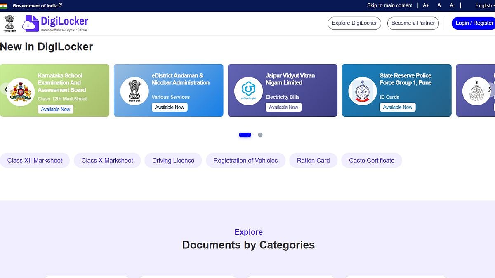Select the first carousel slide indicator
Screen dimensions: 495x278
(245, 135)
